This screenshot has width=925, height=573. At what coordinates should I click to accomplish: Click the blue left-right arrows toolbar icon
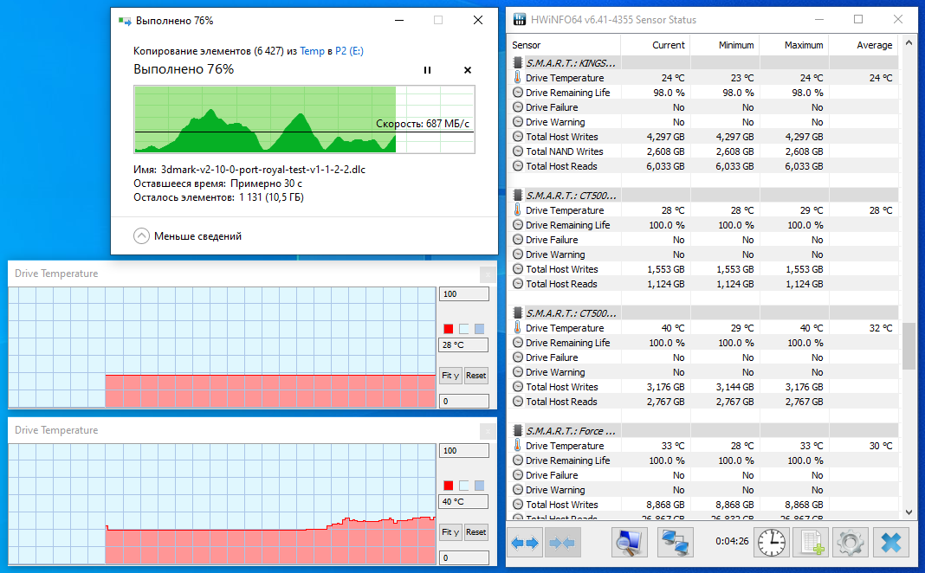tap(524, 542)
